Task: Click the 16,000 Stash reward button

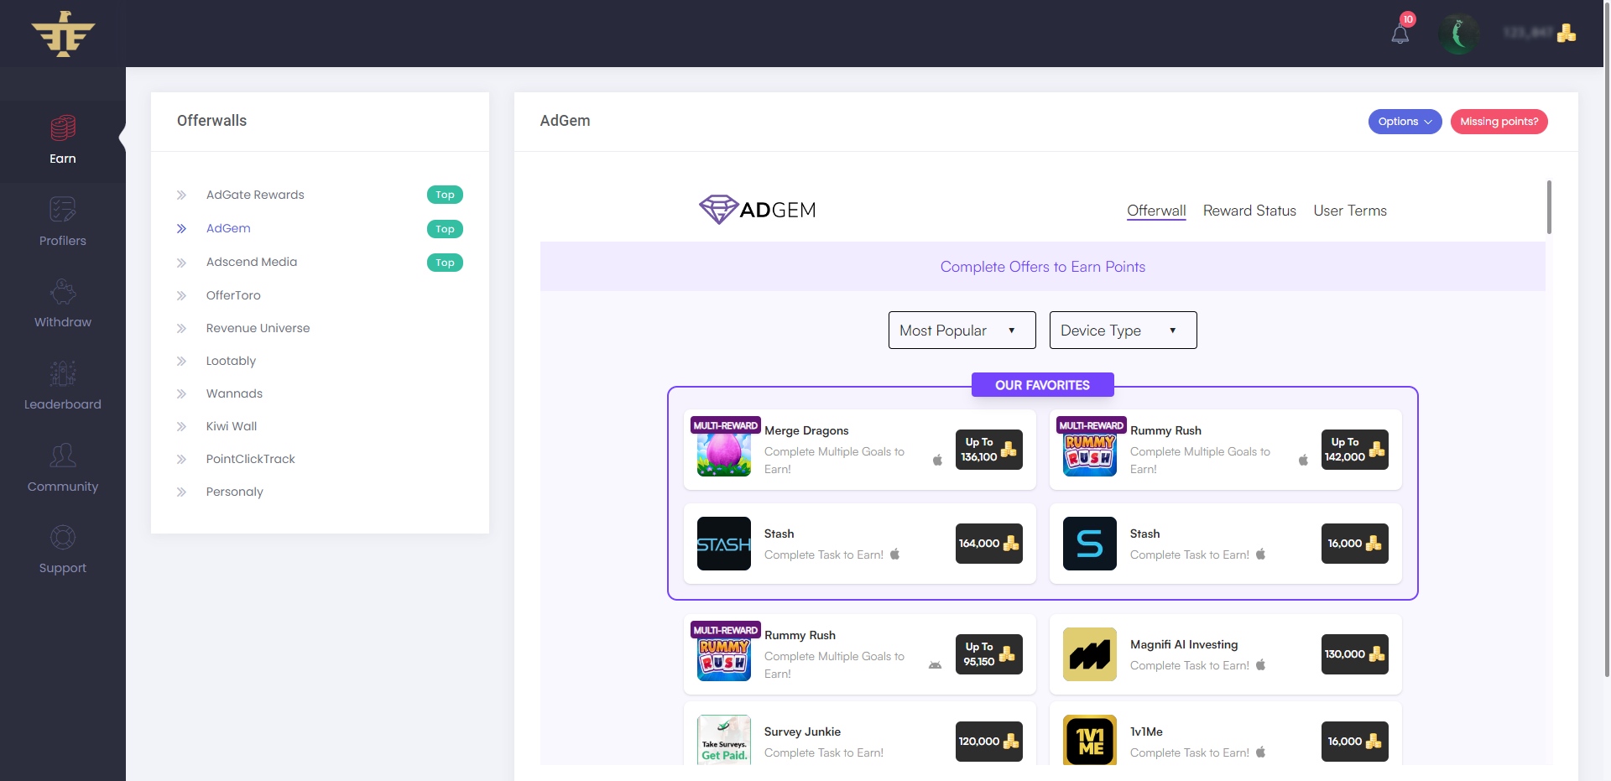Action: pyautogui.click(x=1354, y=544)
